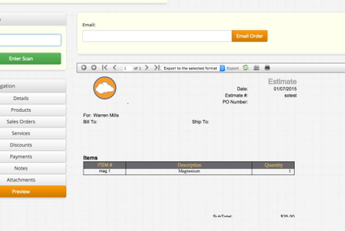Go to the next page of the preview
This screenshot has height=231, width=345.
[147, 68]
